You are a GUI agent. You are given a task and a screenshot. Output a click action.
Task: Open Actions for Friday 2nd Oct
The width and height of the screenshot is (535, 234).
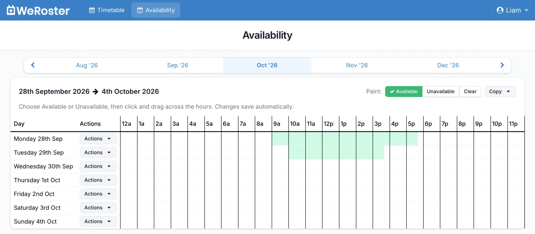pyautogui.click(x=98, y=194)
